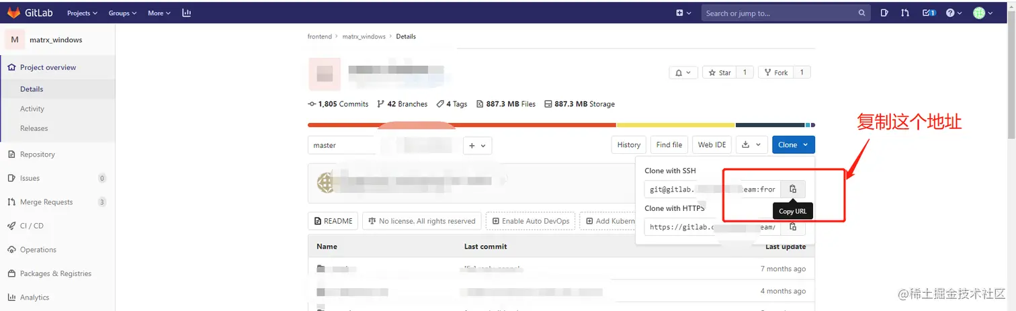Open Operations in the sidebar
The image size is (1016, 311).
pos(38,250)
